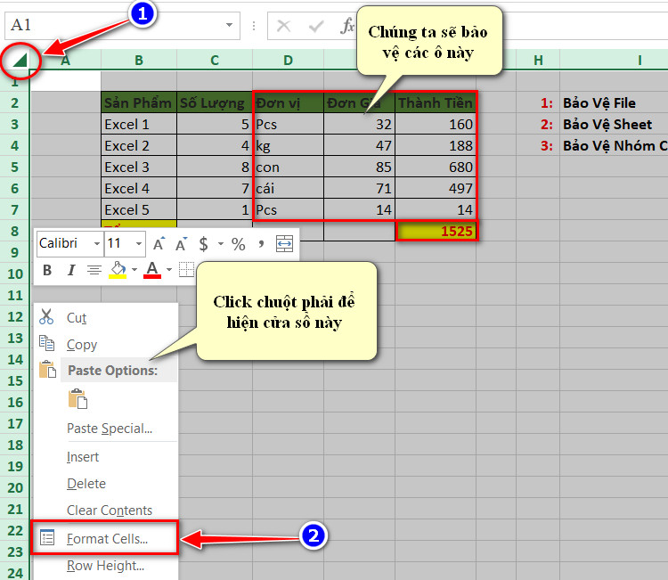Open accounting format dropdown arrow
Viewport: 668px width, 580px height.
pyautogui.click(x=221, y=244)
